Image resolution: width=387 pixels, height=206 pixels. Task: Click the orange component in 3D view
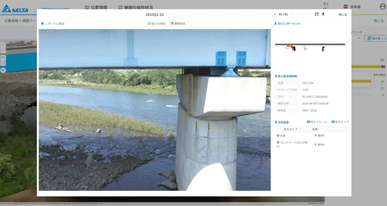point(292,48)
